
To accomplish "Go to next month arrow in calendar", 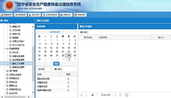I will pyautogui.click(x=75, y=32).
